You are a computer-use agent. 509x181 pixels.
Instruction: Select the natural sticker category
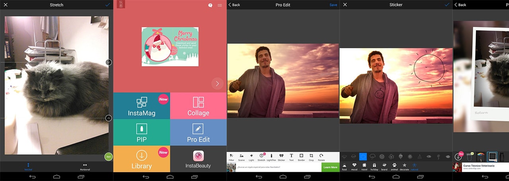coord(414,166)
